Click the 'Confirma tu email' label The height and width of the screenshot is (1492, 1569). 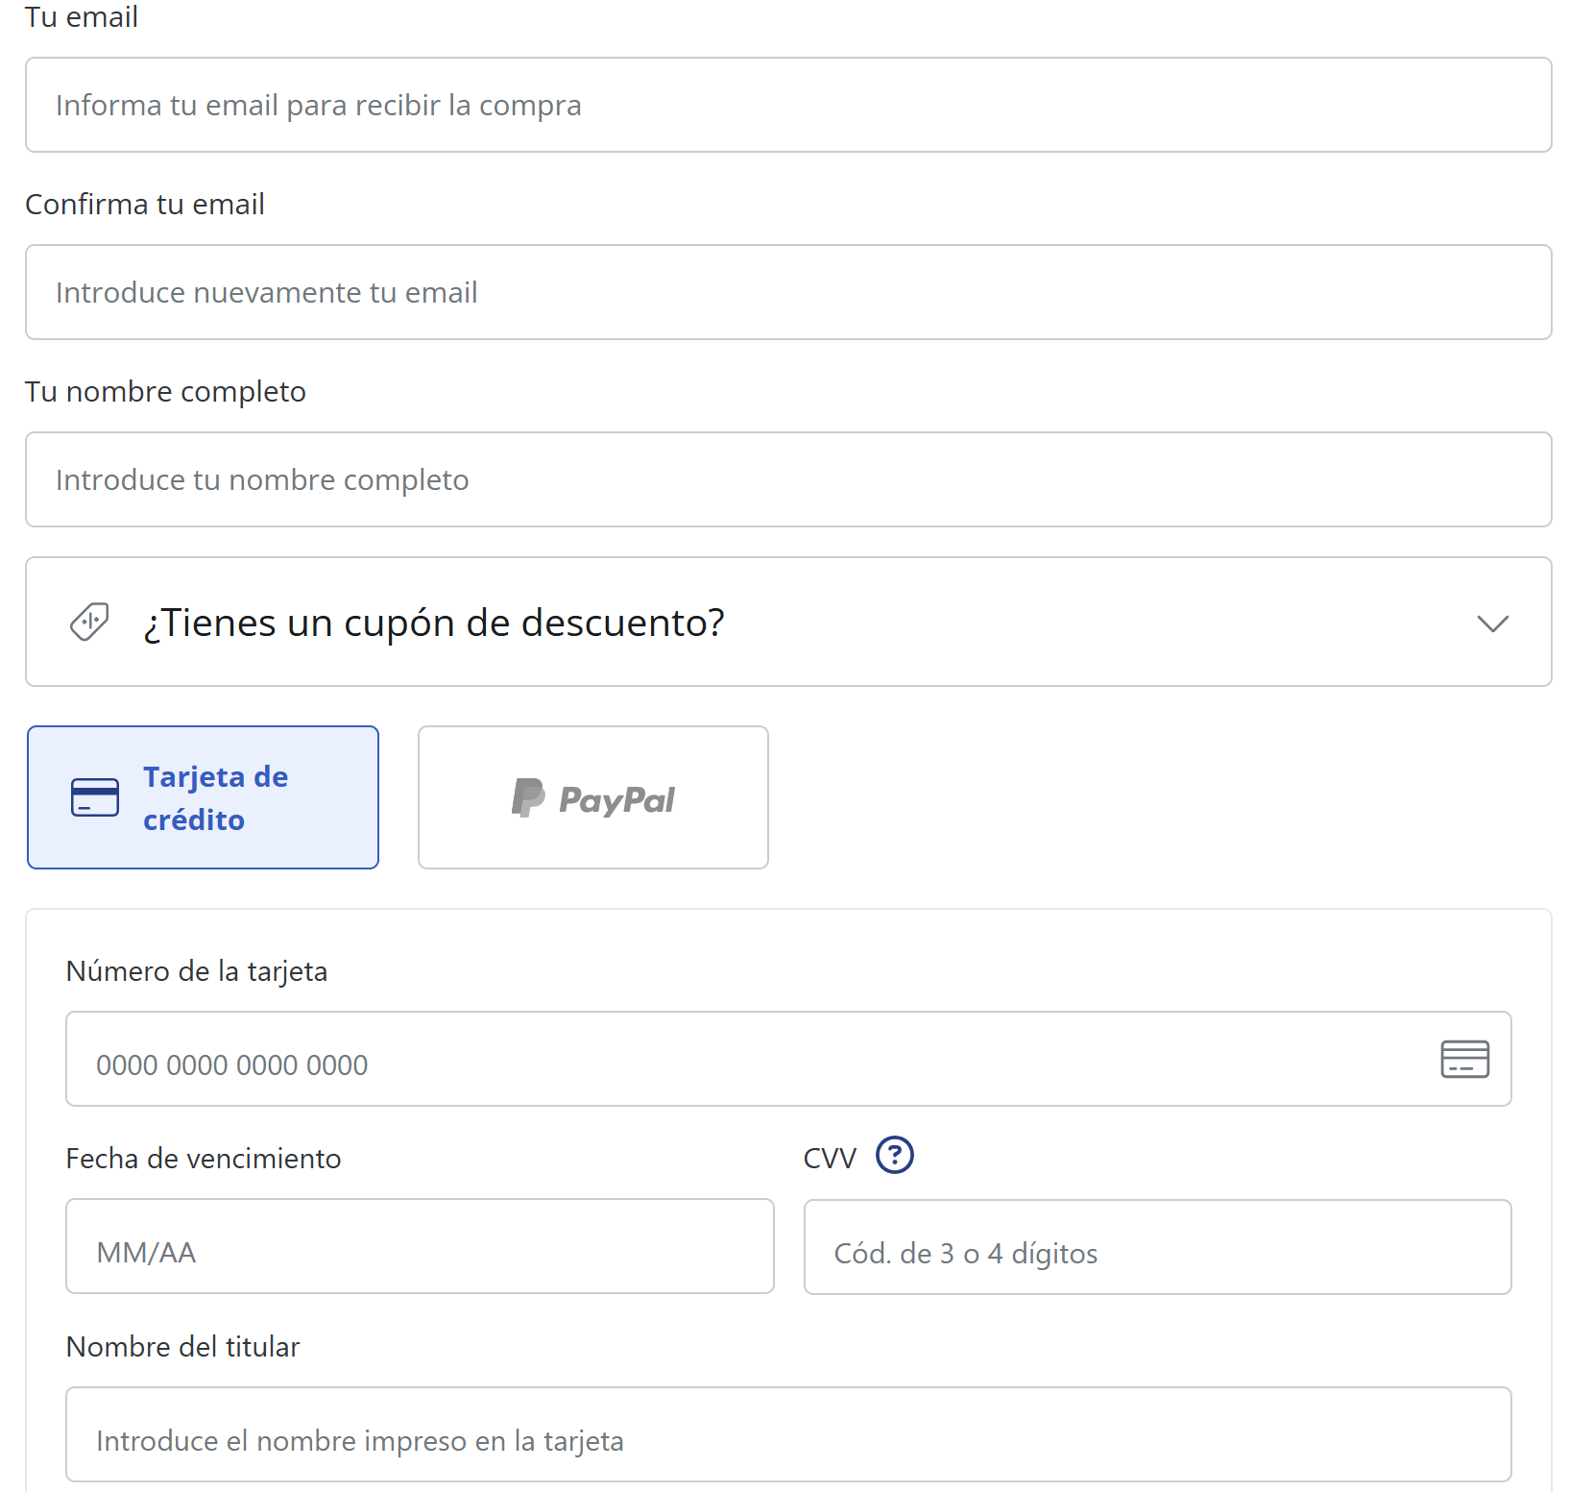pyautogui.click(x=145, y=205)
